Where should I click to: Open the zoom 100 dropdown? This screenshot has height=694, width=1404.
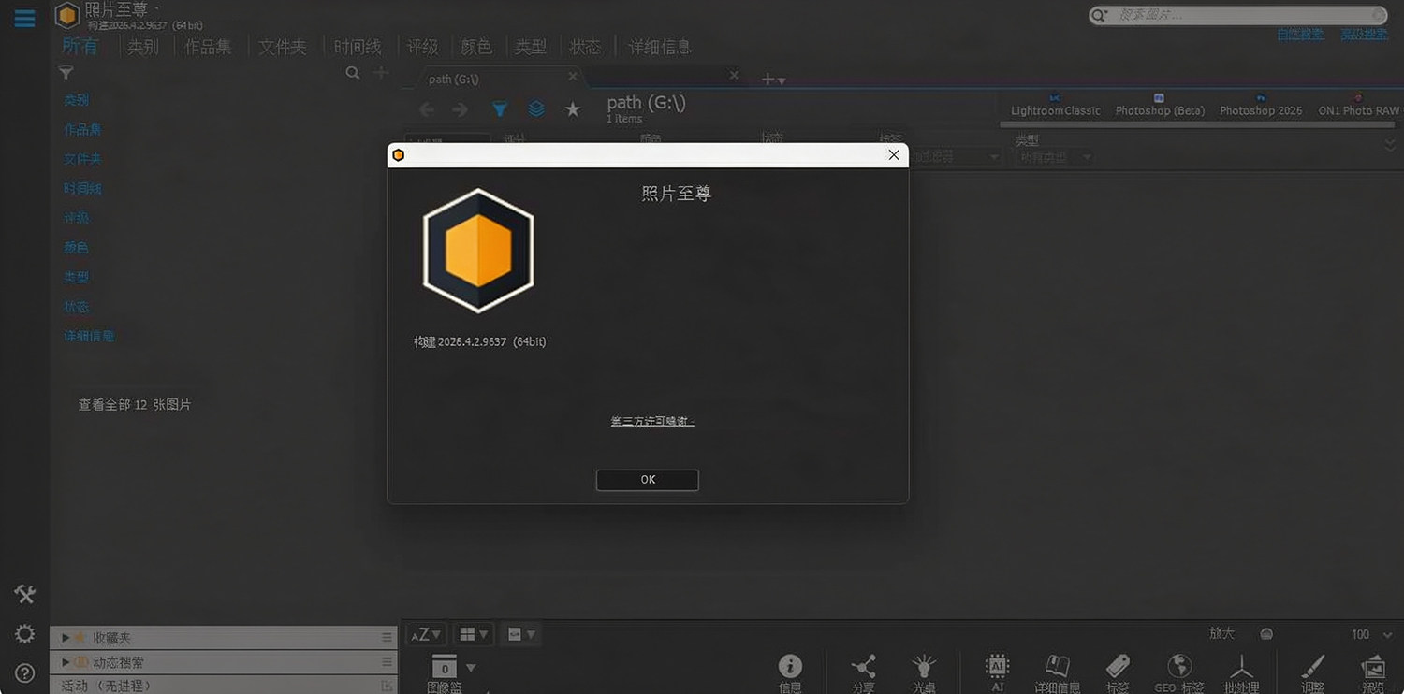point(1389,634)
